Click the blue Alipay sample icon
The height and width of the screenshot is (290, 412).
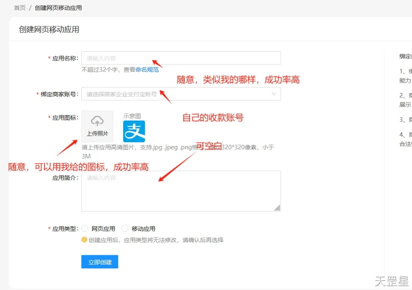(x=134, y=131)
